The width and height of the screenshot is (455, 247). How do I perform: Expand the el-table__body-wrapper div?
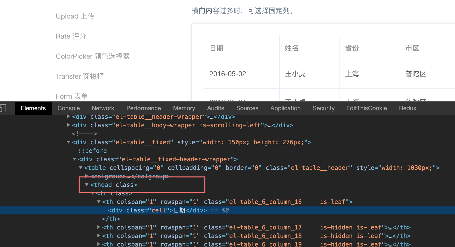coord(68,125)
